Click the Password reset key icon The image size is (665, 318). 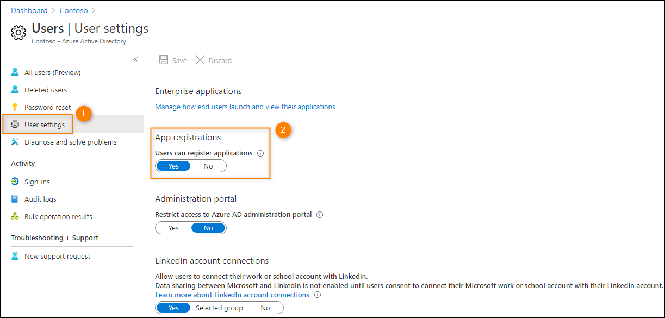click(15, 107)
